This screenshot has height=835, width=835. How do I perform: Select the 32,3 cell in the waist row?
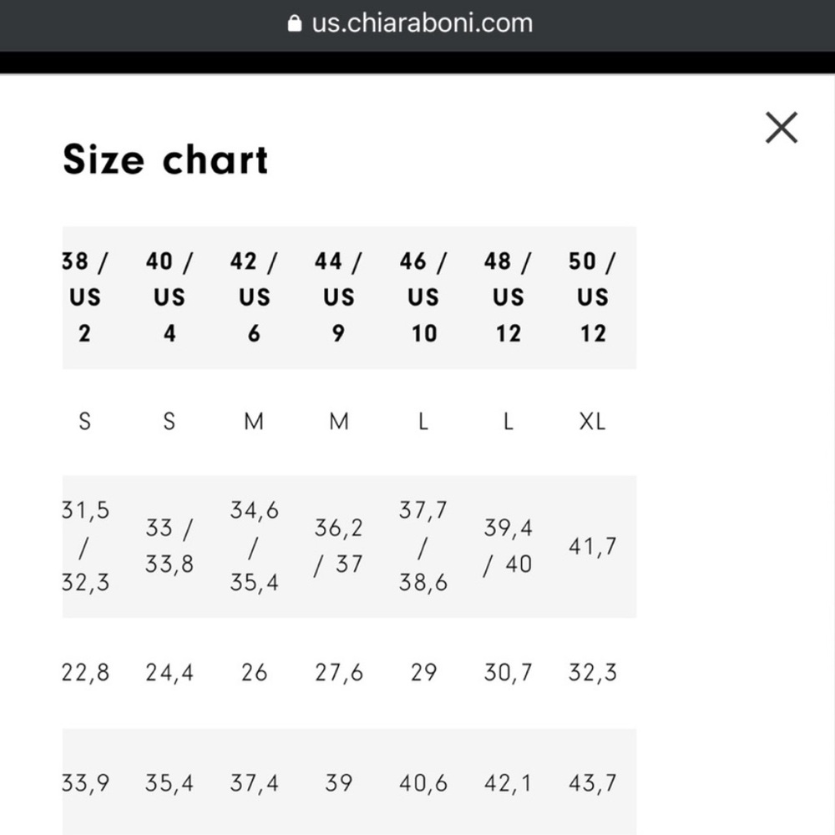click(x=593, y=672)
